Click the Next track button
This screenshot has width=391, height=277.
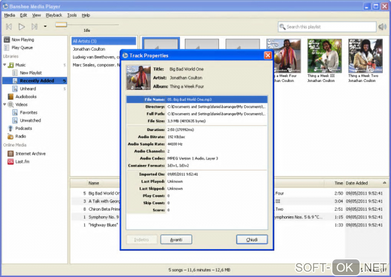click(34, 26)
